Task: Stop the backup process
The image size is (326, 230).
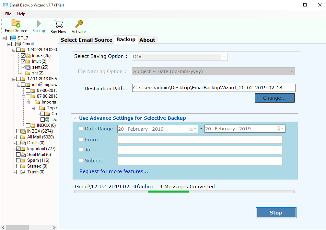Action: pos(276,213)
